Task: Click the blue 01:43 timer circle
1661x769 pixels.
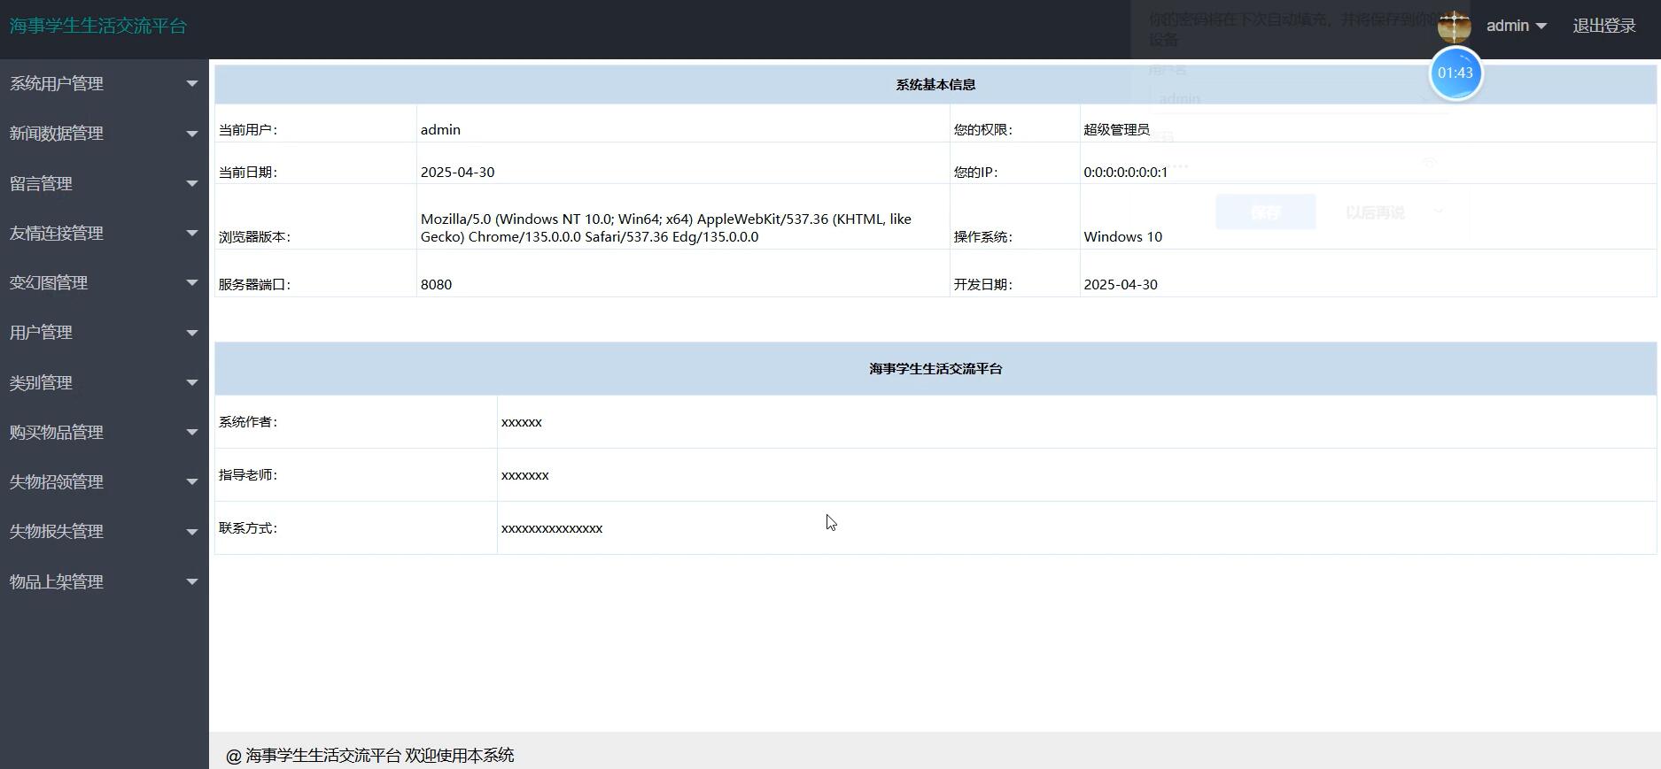Action: 1455,73
